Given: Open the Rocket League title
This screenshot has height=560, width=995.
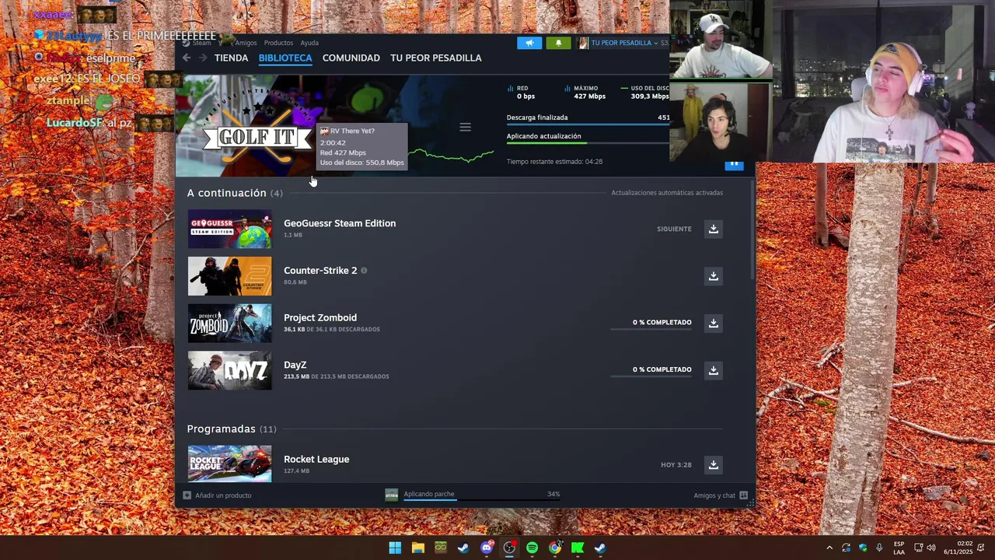Looking at the screenshot, I should tap(316, 459).
